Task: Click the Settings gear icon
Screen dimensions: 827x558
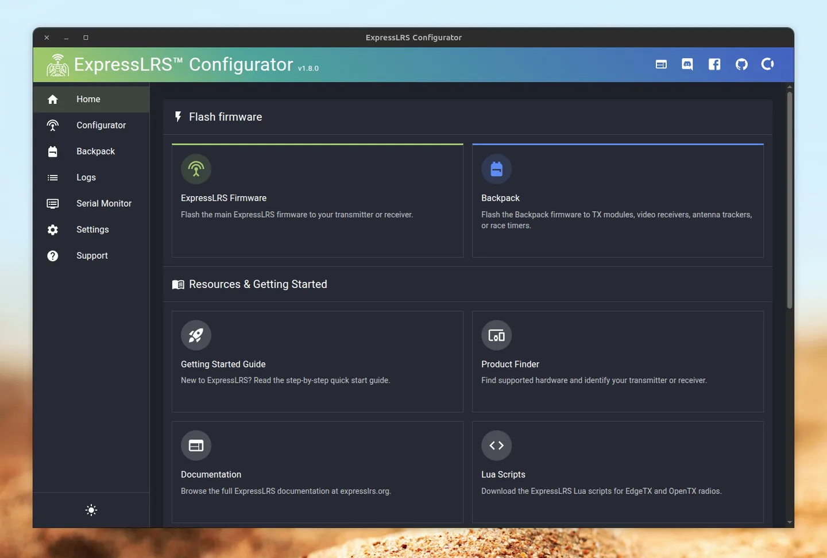Action: click(x=53, y=230)
